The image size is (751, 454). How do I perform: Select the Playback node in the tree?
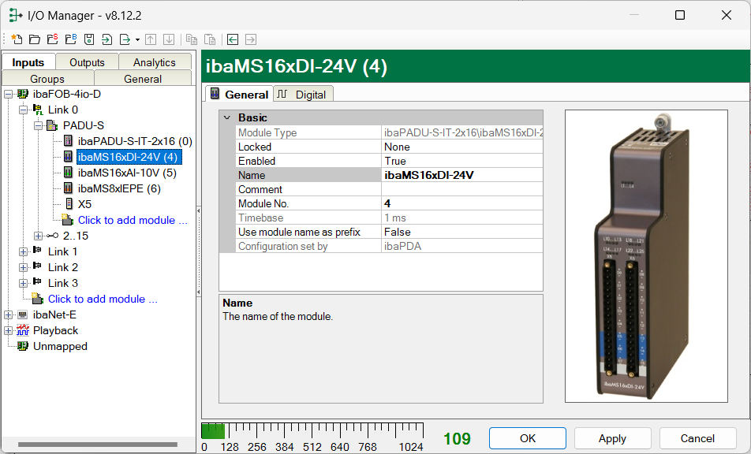point(55,330)
